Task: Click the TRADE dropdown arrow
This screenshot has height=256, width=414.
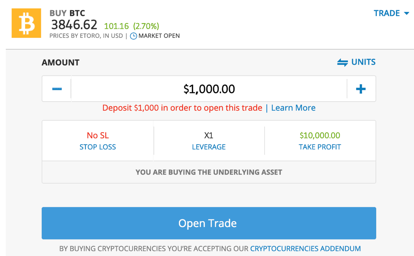Action: pos(407,13)
